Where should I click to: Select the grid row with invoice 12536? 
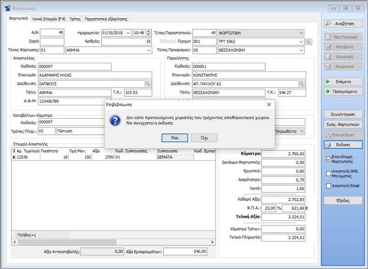click(114, 157)
